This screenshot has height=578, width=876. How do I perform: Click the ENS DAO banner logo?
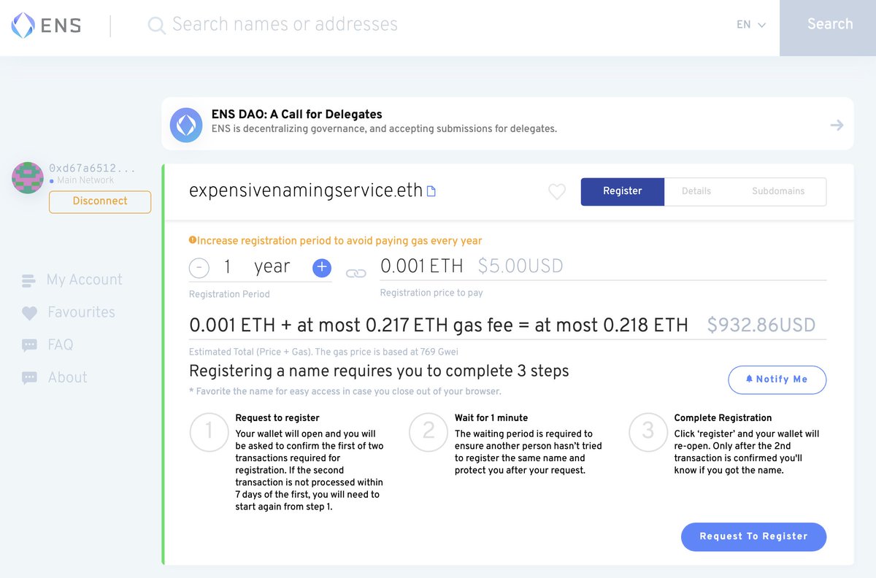tap(186, 125)
